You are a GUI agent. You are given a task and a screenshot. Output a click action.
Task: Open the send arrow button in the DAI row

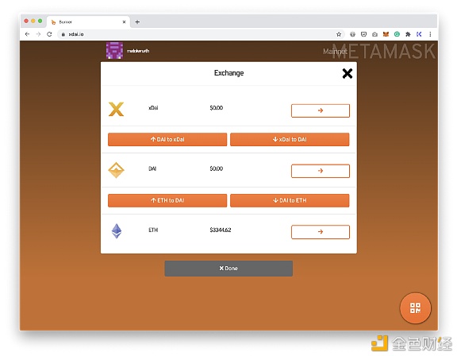[321, 171]
